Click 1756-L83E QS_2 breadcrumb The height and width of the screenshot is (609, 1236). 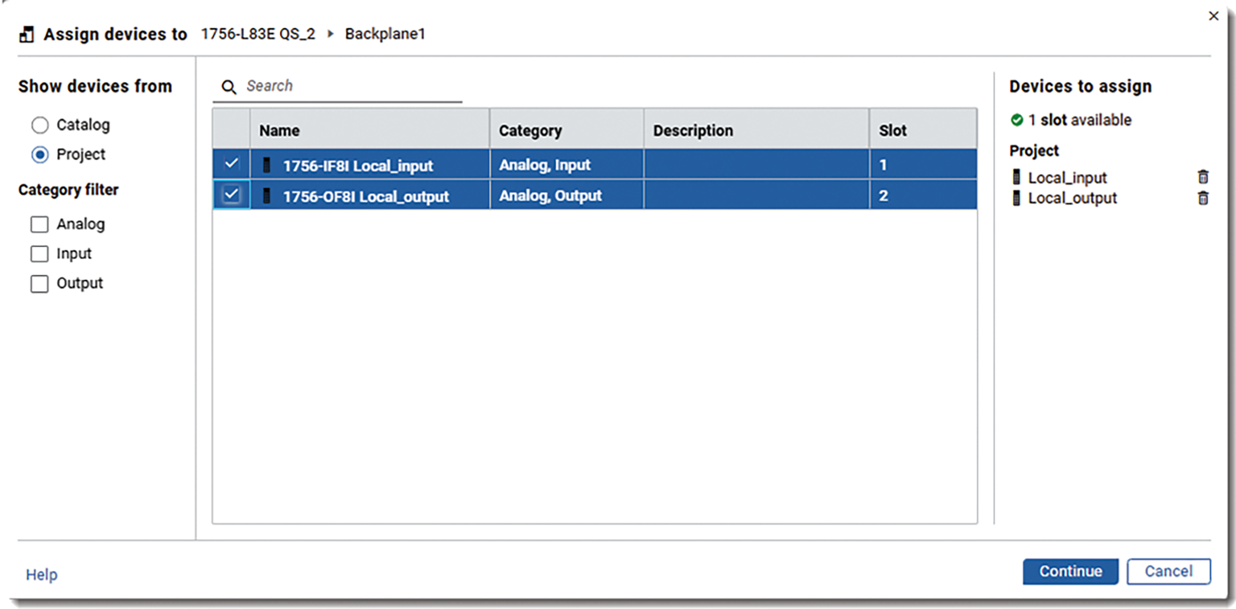[258, 34]
